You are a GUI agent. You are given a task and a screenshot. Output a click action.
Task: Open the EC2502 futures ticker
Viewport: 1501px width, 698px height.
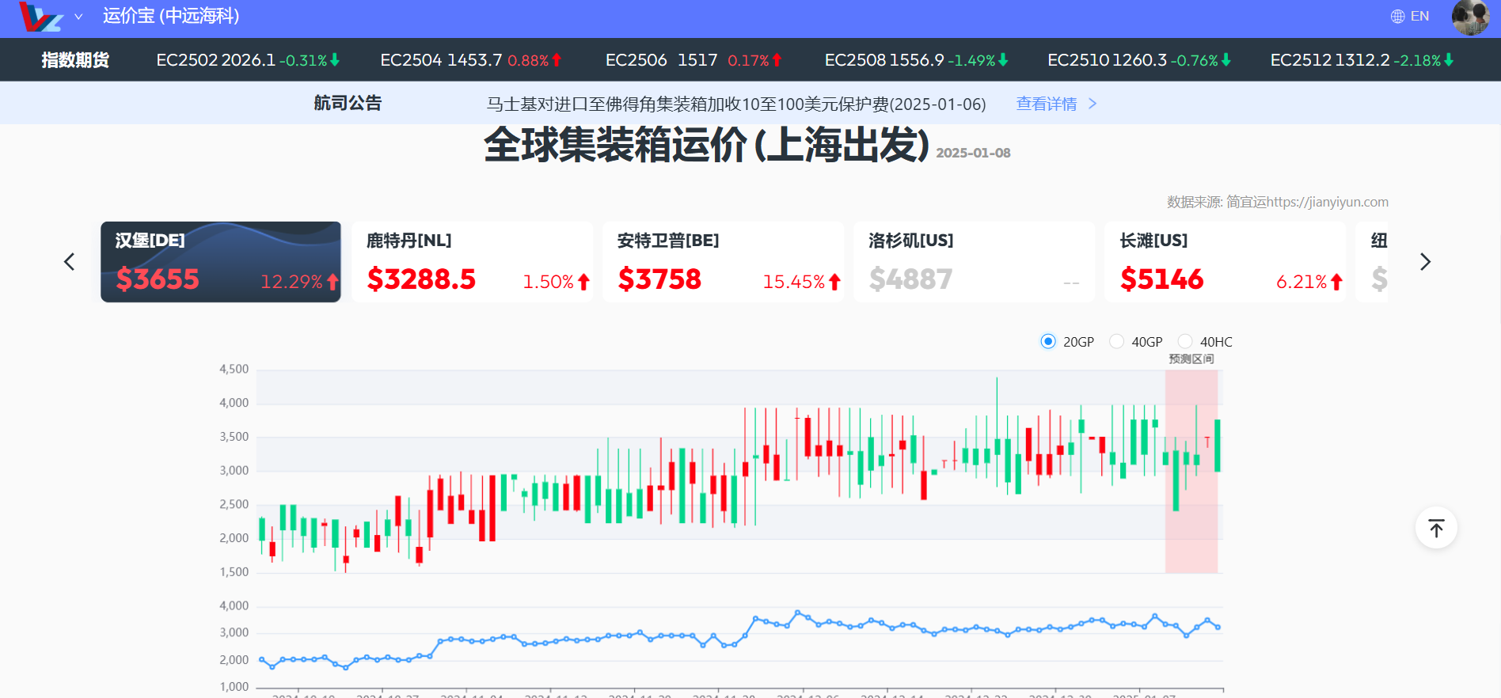(248, 60)
